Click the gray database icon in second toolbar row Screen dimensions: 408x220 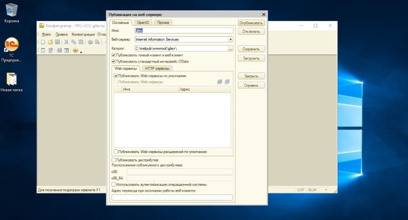pos(59,51)
